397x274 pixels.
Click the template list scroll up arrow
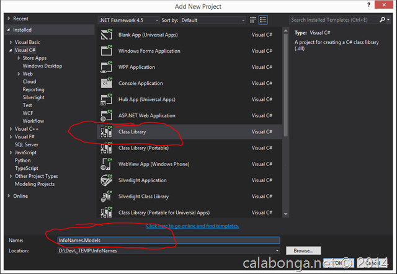coord(285,31)
